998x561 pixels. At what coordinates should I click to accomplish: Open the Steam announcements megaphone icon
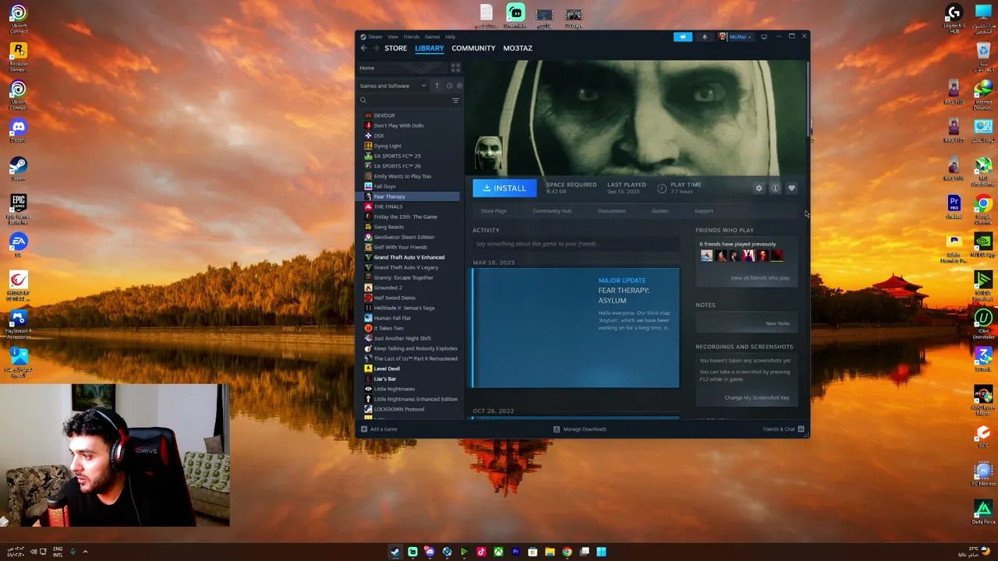[x=682, y=37]
